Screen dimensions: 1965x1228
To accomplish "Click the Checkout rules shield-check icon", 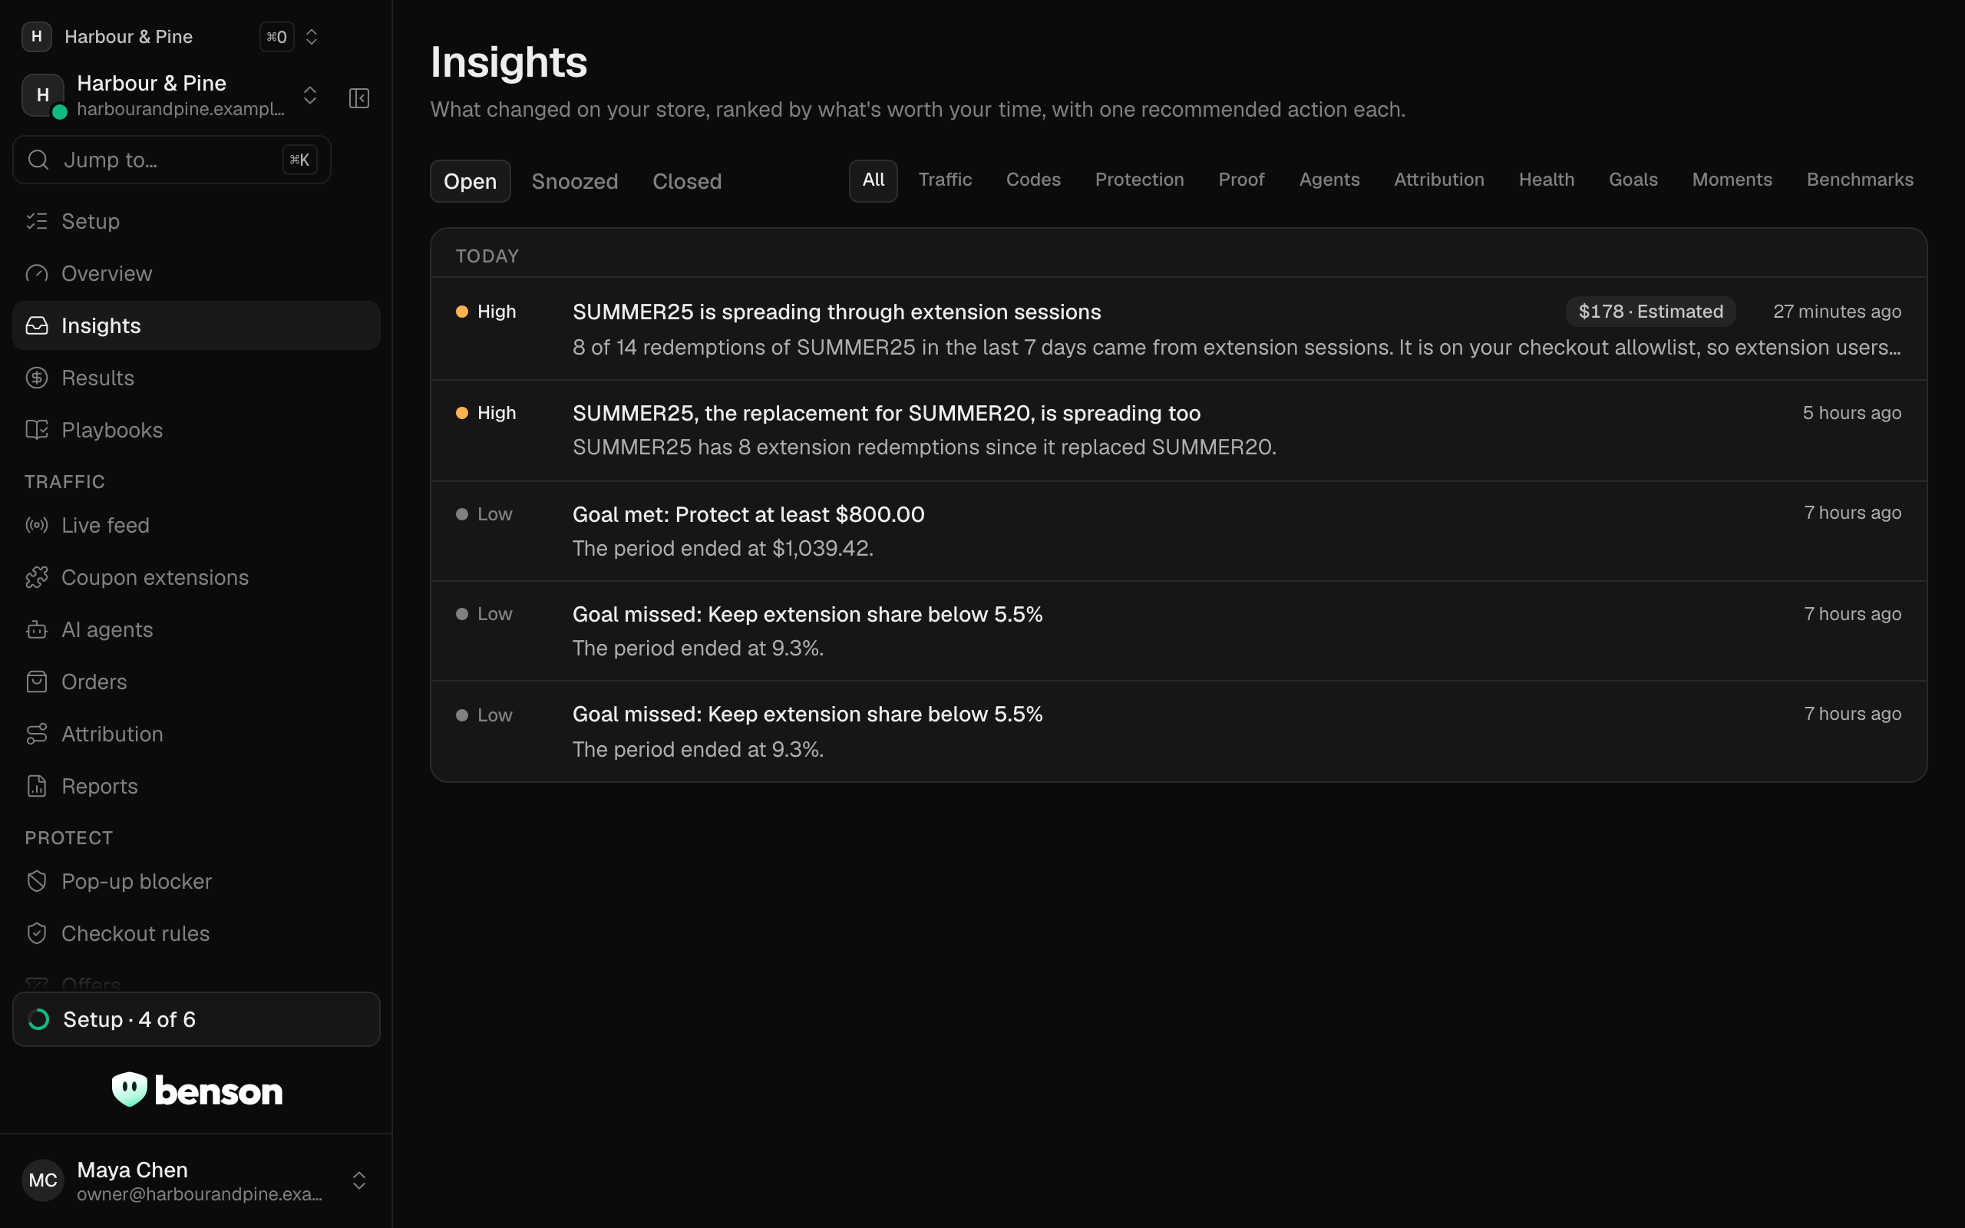I will click(x=37, y=933).
